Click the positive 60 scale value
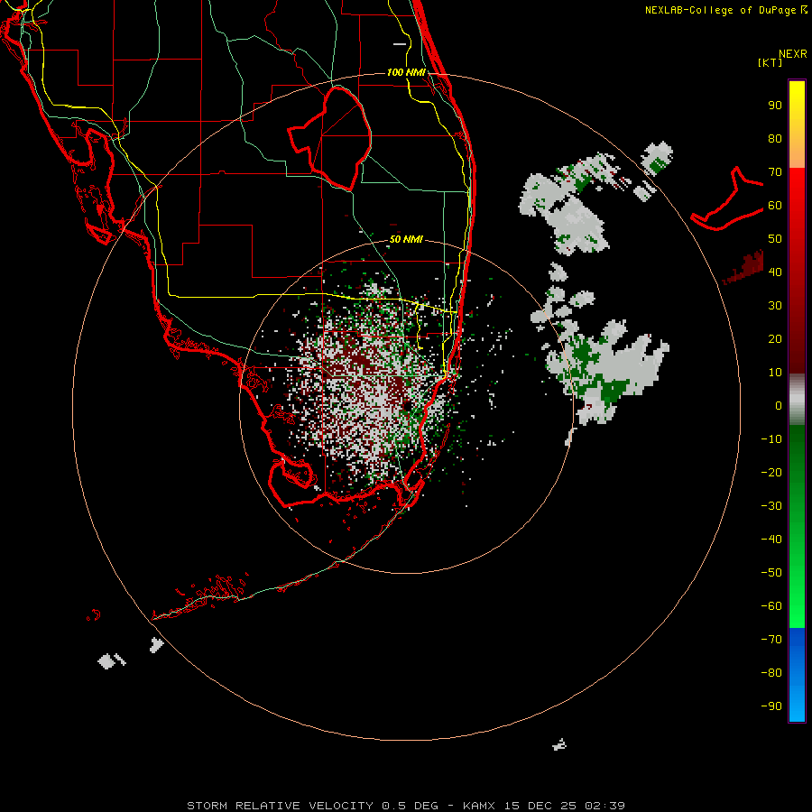 [775, 205]
